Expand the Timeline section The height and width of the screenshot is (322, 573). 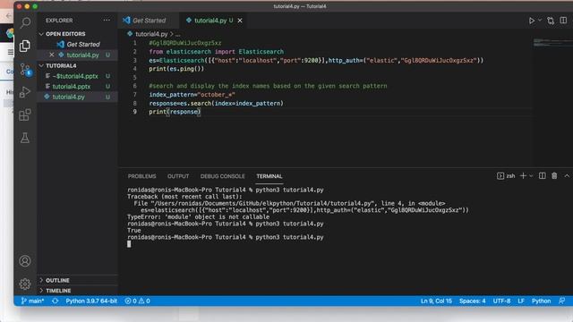[x=58, y=291]
